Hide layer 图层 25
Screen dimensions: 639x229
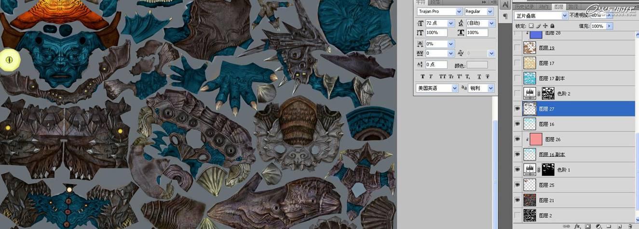coord(517,185)
